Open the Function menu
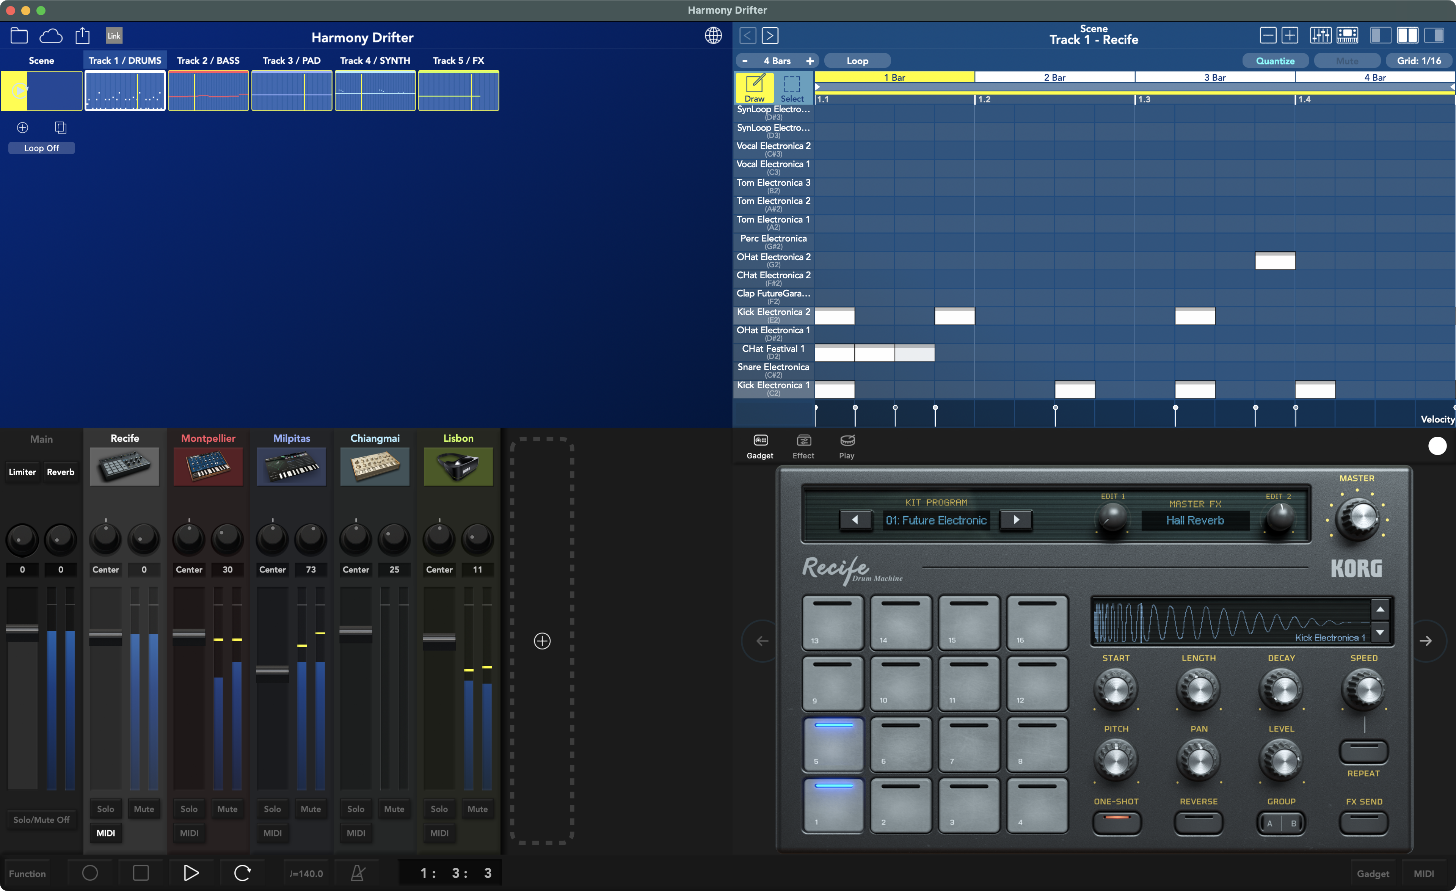 tap(27, 873)
